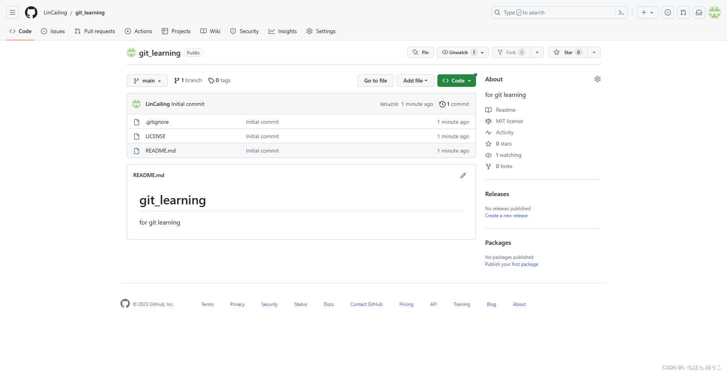Switch to the Projects tab
Viewport: 727px width, 374px height.
(x=176, y=31)
